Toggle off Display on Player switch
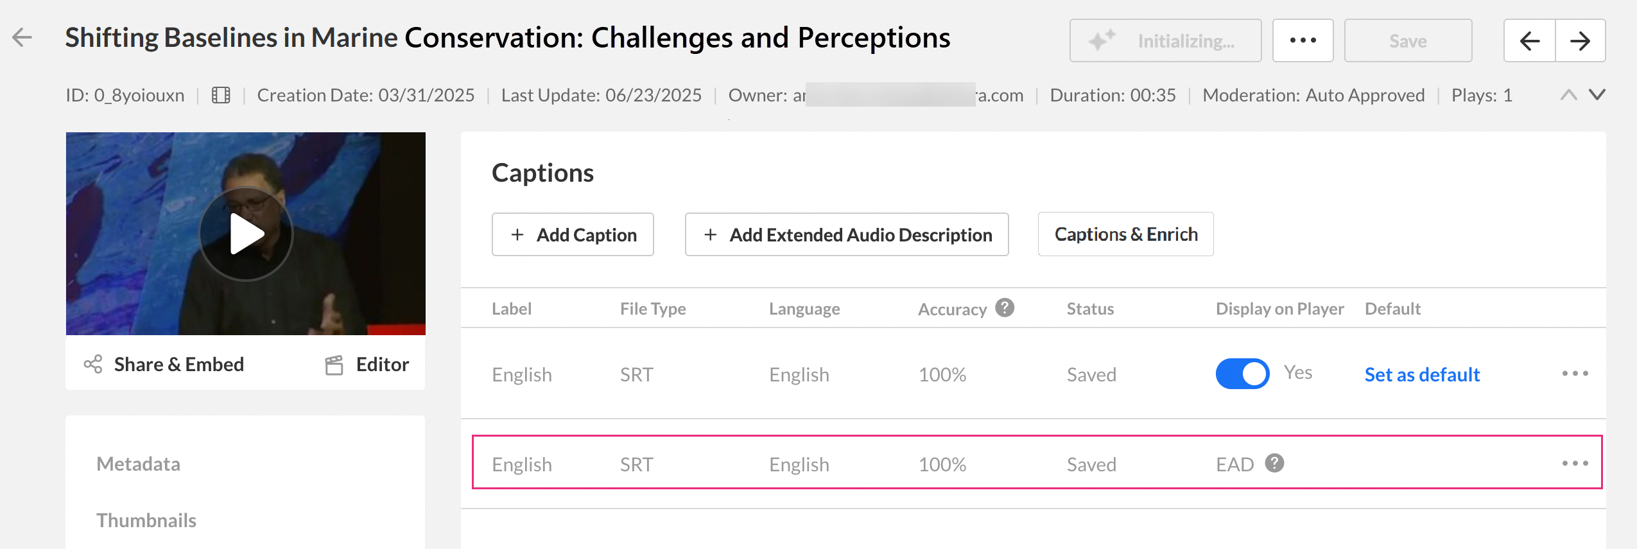This screenshot has width=1637, height=549. click(1242, 374)
